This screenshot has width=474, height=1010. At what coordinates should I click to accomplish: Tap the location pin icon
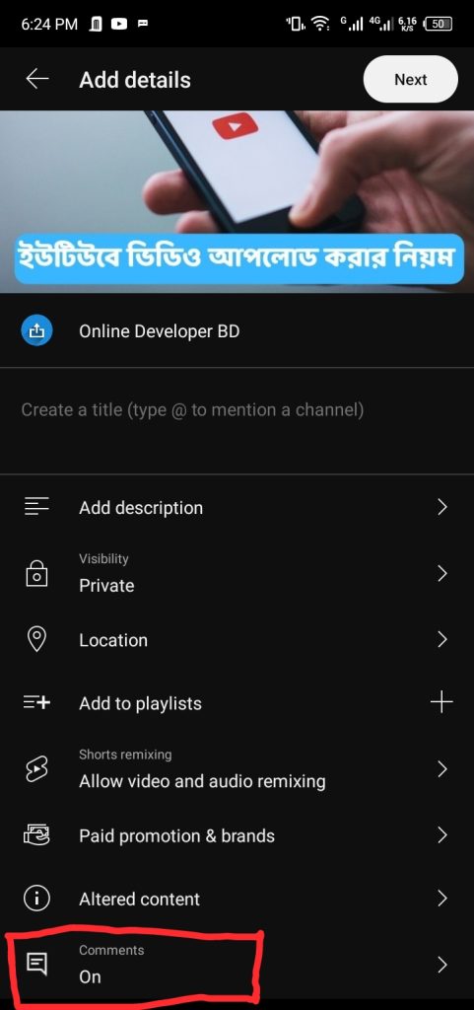coord(36,639)
